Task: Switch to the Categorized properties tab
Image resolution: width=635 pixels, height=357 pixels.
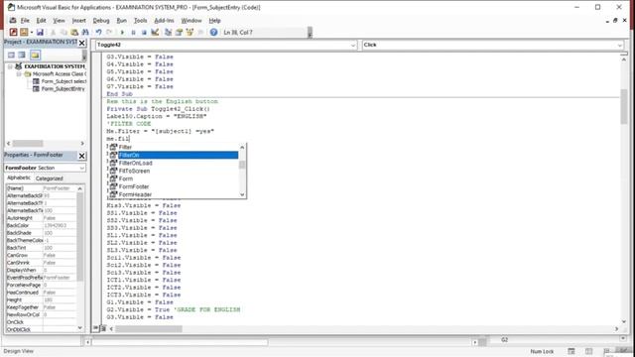Action: [49, 178]
